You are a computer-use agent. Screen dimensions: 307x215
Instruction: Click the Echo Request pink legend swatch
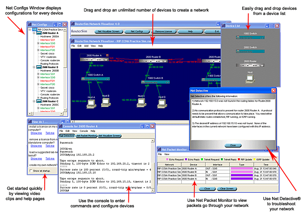[x=167, y=160]
